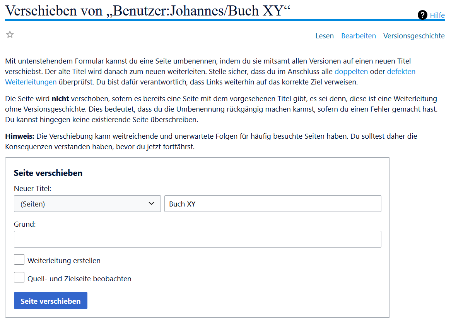Enable the Weiterleitung erstellen checkbox
451x327 pixels.
tap(19, 260)
